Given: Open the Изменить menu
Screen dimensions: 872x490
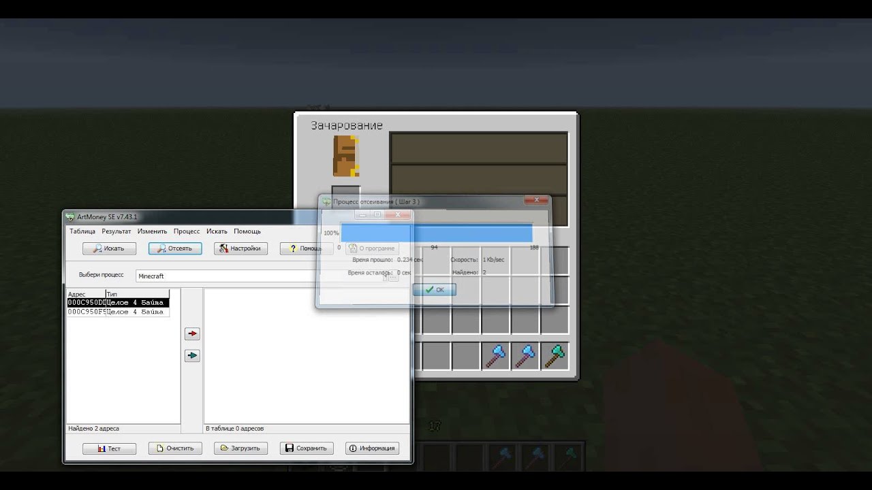Looking at the screenshot, I should point(152,231).
